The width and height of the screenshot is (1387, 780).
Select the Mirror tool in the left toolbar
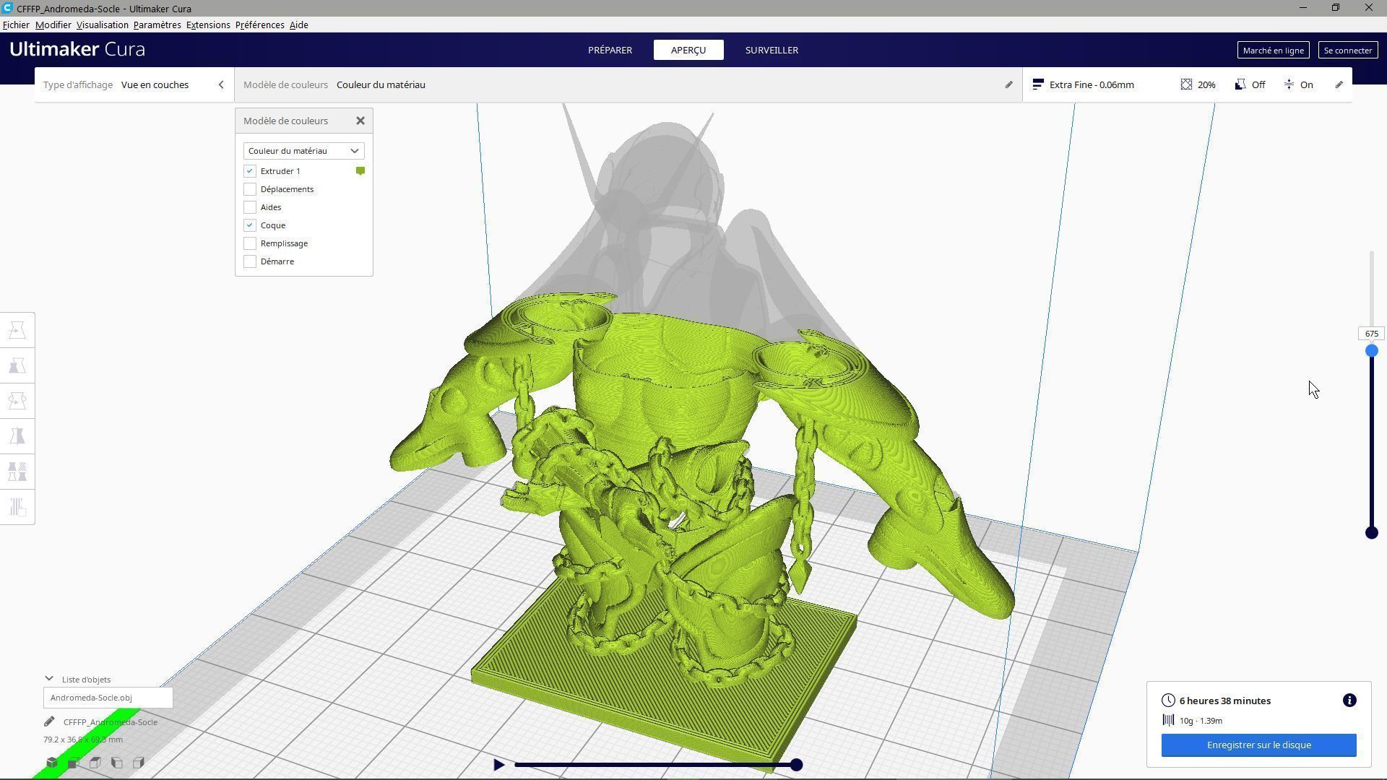tap(17, 436)
